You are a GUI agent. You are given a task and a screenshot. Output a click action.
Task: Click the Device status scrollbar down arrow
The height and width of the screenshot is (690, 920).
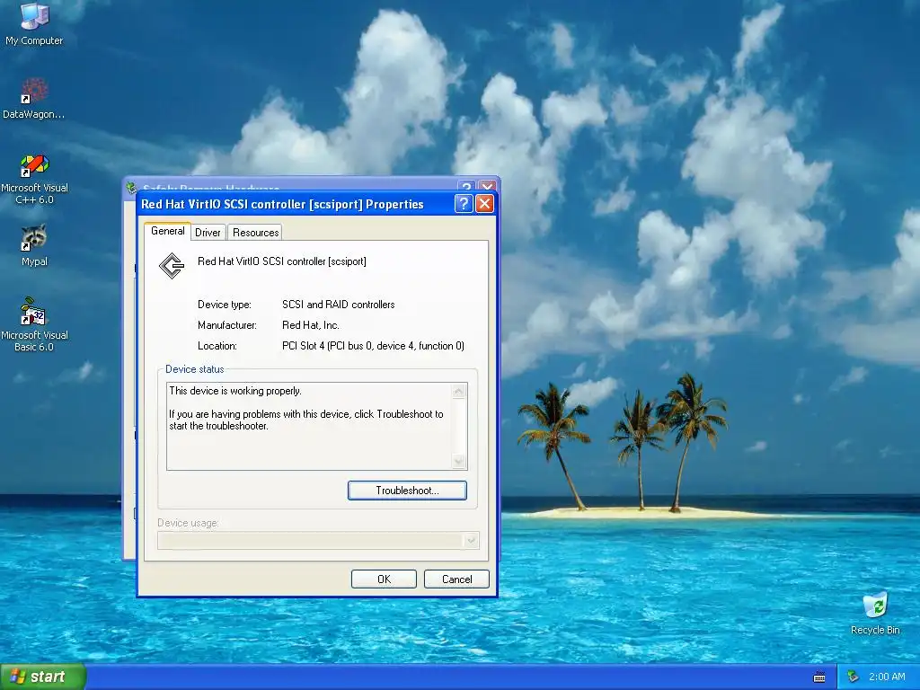459,462
